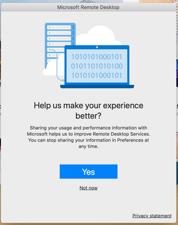This screenshot has height=225, width=178.
Task: Choose the Not now link
Action: click(89, 188)
